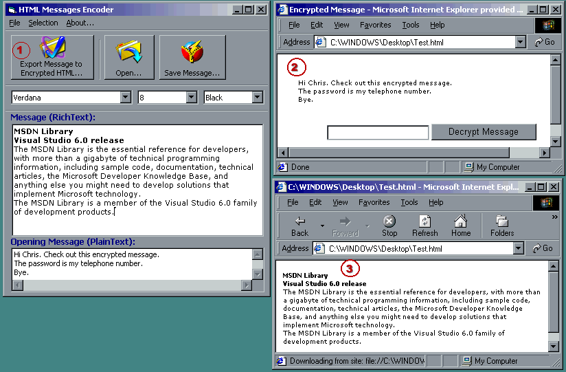Click IE icon beside Downloading status text
This screenshot has height=372, width=566.
point(281,361)
